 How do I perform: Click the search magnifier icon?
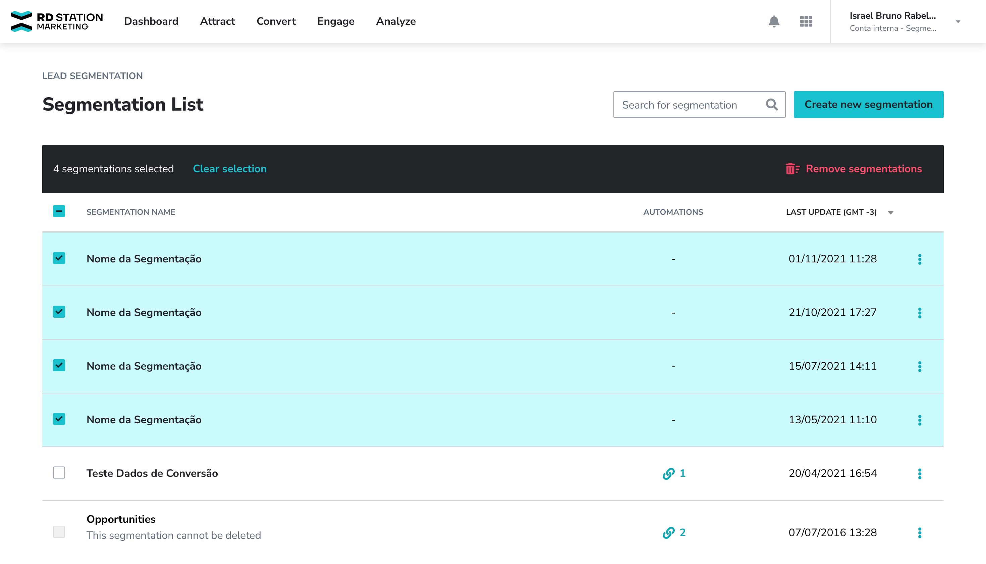click(772, 105)
